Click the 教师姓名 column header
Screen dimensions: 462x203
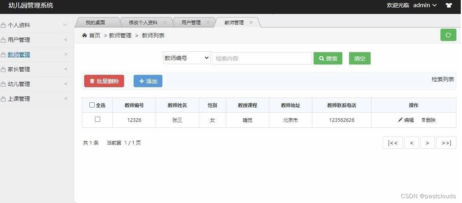[178, 105]
